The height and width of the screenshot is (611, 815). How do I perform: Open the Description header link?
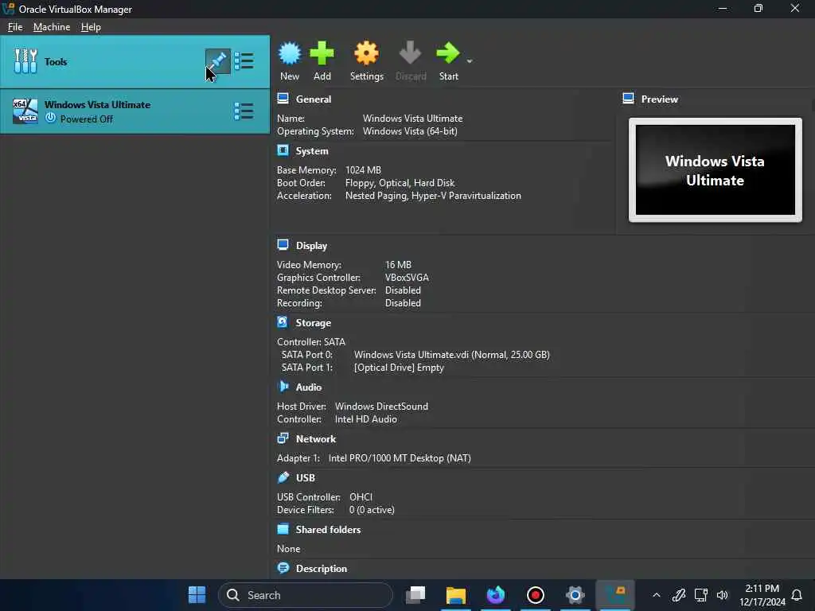[x=322, y=569]
